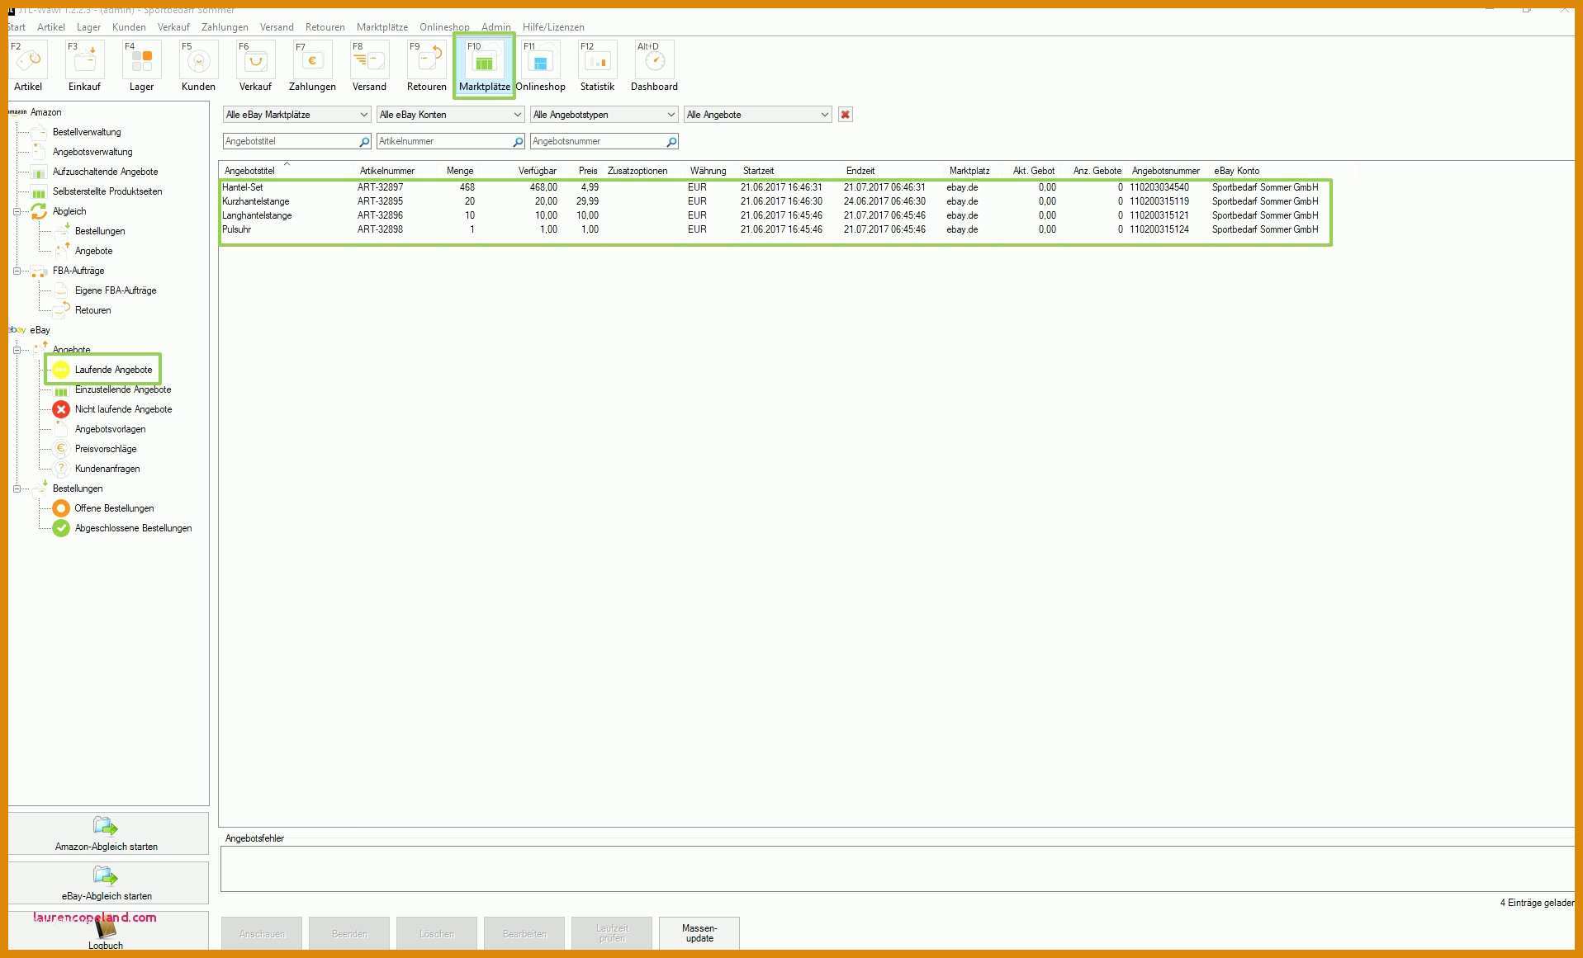The image size is (1583, 958).
Task: Select Offene Bestellungen orange icon
Action: (61, 508)
